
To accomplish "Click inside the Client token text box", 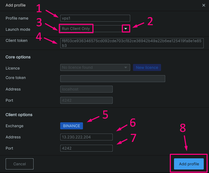I will tap(132, 43).
